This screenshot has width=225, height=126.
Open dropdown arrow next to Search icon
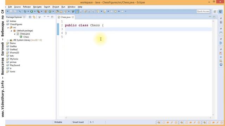click(x=69, y=12)
